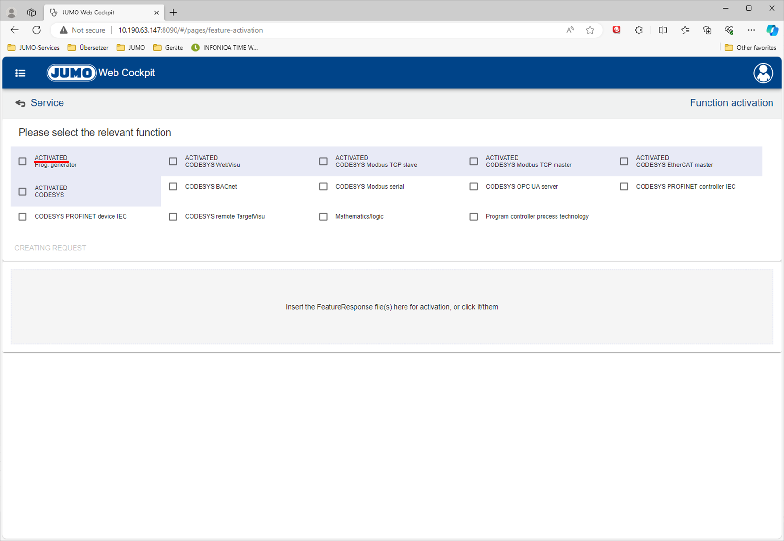Refresh the browser page
The width and height of the screenshot is (784, 541).
tap(37, 30)
